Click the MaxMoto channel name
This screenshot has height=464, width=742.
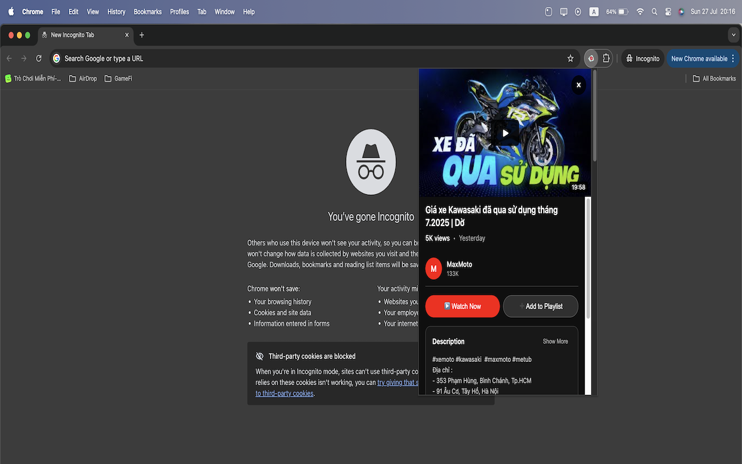tap(459, 264)
